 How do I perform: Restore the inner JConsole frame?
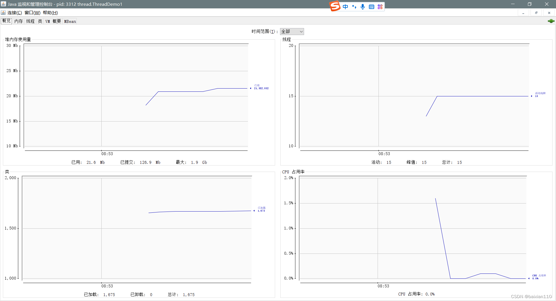click(536, 13)
